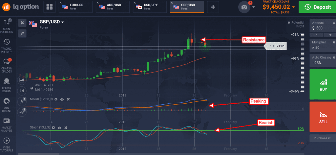The width and height of the screenshot is (336, 155).
Task: Click the help icon beside ask price
Action: pos(32,88)
